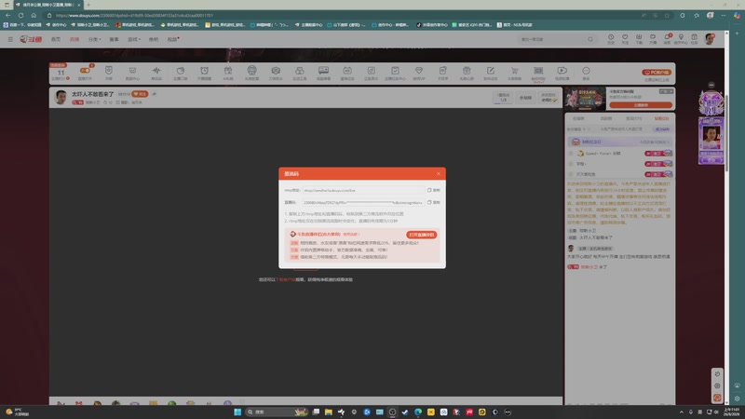Open the followed list heart icon in header

[625, 39]
